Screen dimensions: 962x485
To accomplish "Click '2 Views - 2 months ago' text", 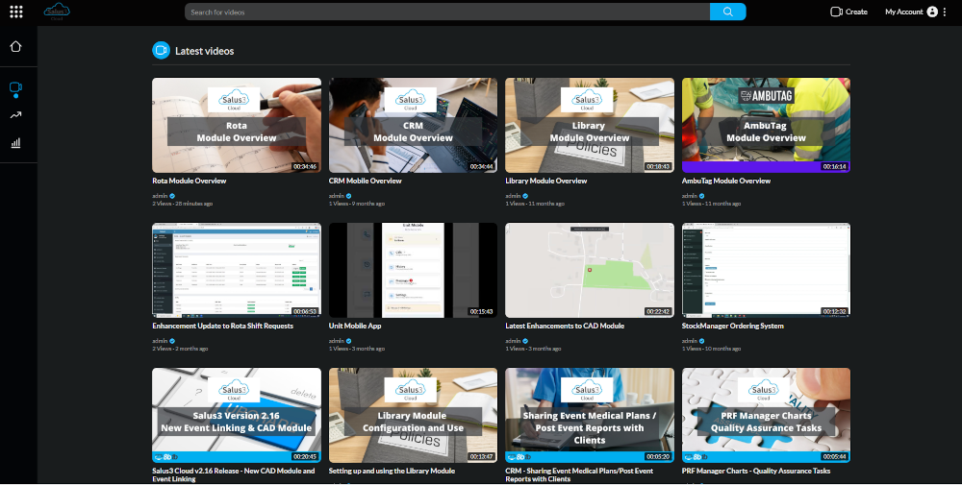I will coord(180,349).
